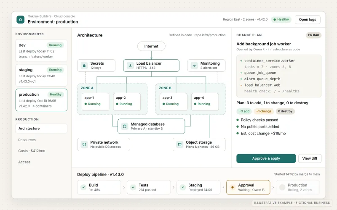Click the Approval stage waiting dot icon
The image size is (337, 210).
[233, 187]
